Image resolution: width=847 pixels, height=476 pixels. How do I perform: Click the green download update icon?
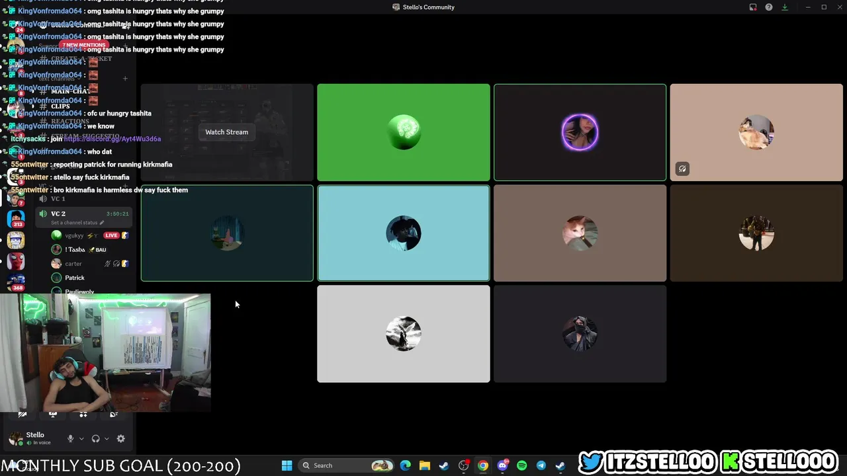point(785,7)
